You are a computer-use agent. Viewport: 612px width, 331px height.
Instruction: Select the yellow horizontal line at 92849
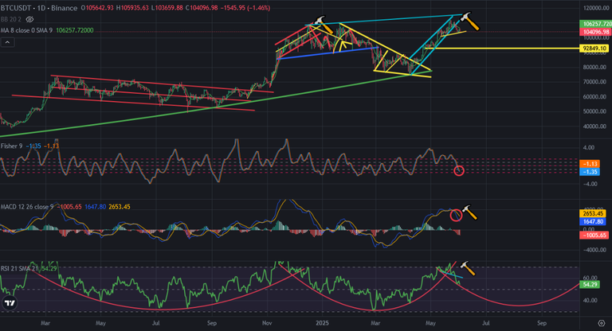point(504,49)
